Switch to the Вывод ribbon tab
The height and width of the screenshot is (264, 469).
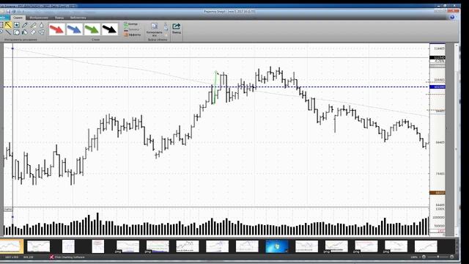click(x=59, y=18)
